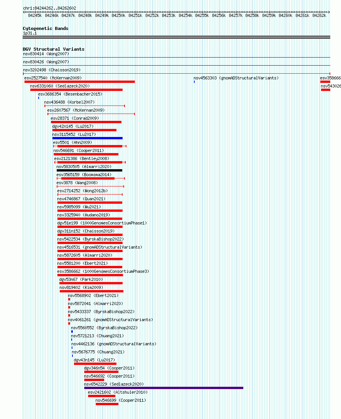This screenshot has height=419, width=341.
Task: Open nsv3202498 (Chaisson2019) variant
Action: coord(52,70)
